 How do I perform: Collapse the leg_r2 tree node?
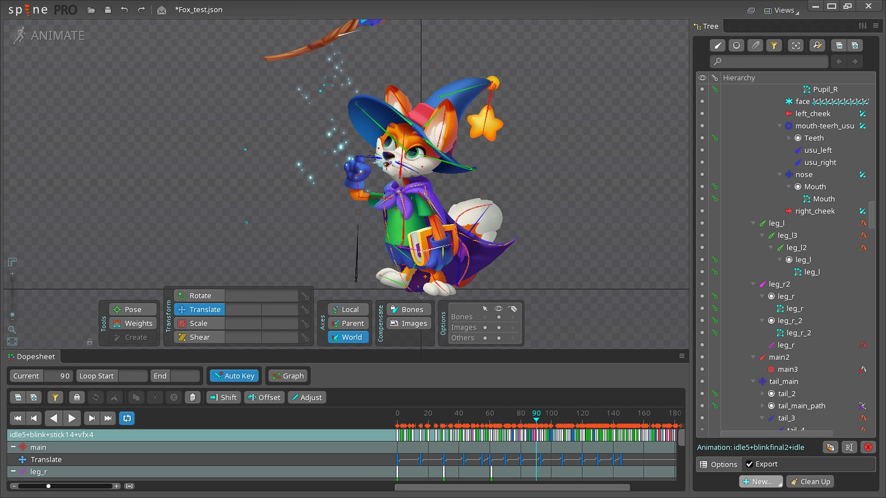coord(753,284)
